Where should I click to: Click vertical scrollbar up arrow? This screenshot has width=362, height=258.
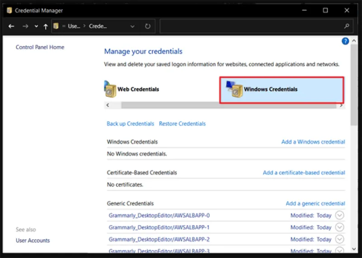pos(354,41)
